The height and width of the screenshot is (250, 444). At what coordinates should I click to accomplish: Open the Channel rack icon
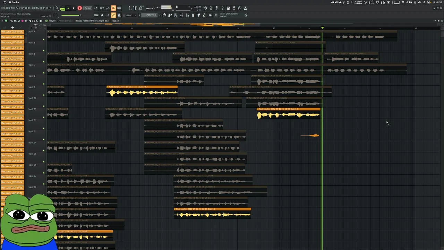point(176,15)
